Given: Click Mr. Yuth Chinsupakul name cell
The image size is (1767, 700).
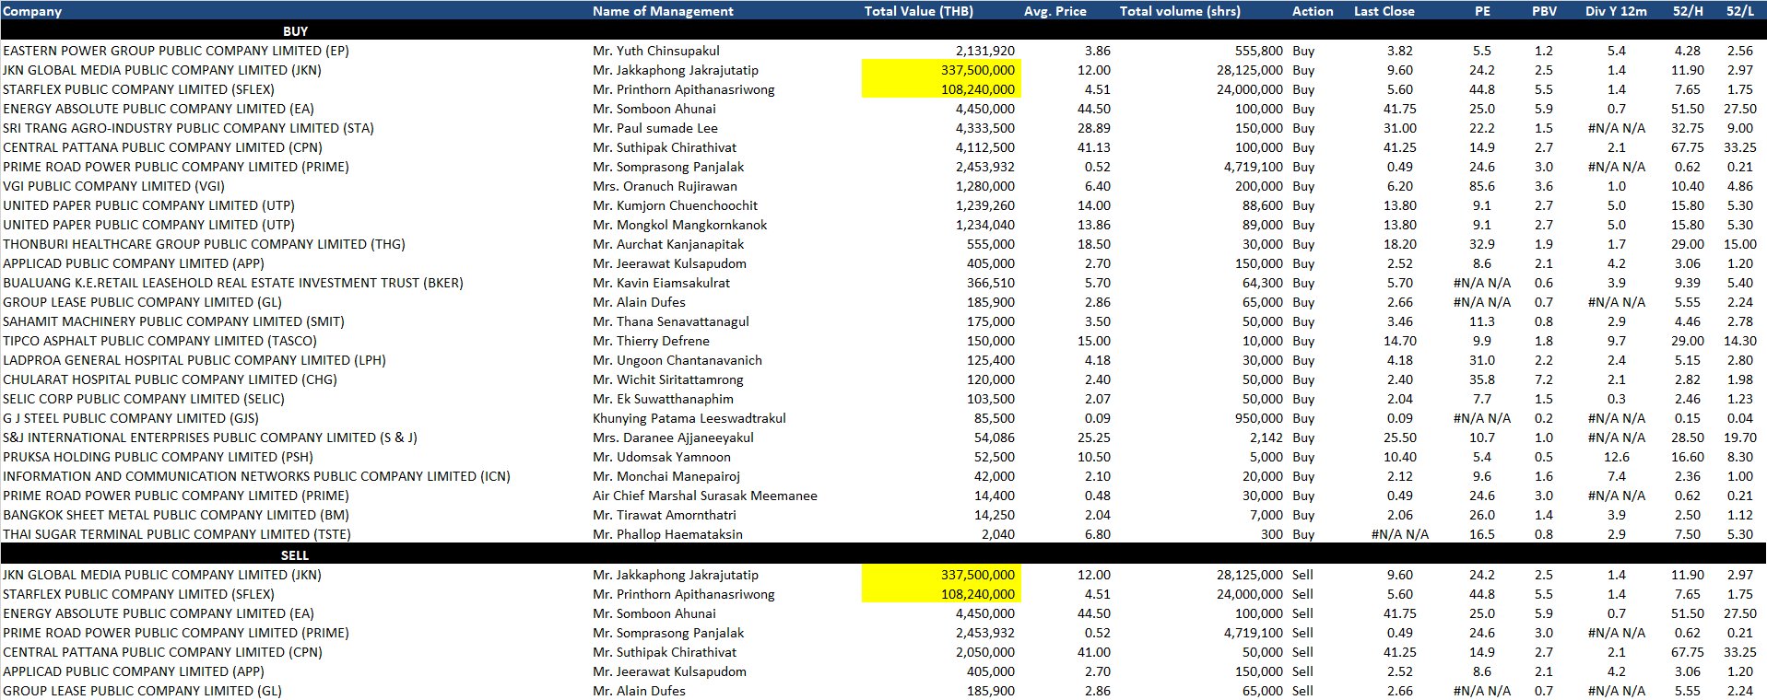Looking at the screenshot, I should point(656,51).
